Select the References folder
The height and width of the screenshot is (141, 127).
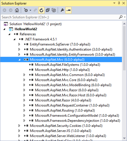coord(28,34)
